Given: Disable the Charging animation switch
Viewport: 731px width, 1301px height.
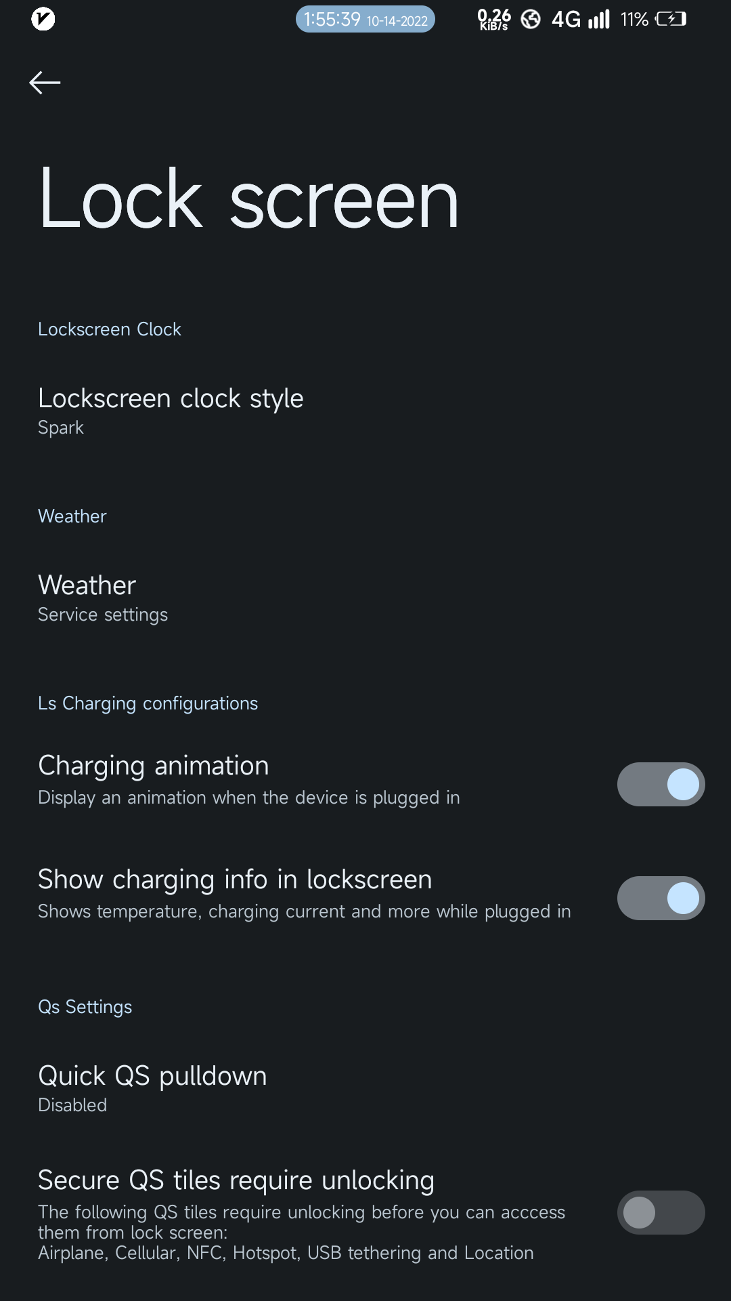Looking at the screenshot, I should [661, 784].
